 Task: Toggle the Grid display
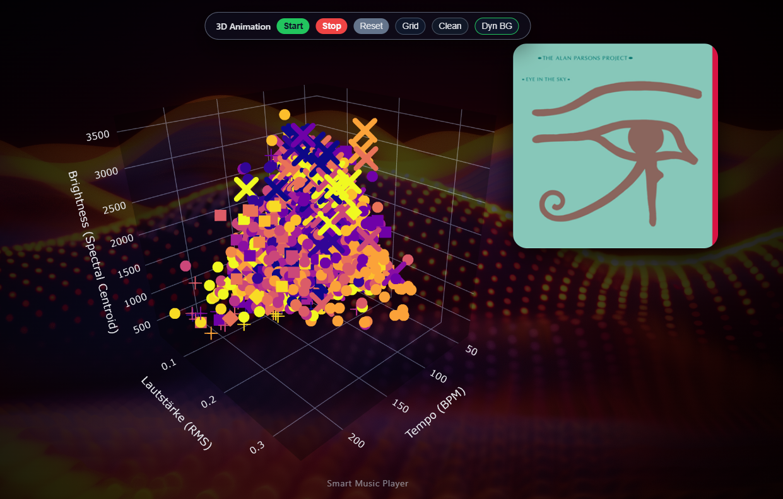tap(410, 26)
